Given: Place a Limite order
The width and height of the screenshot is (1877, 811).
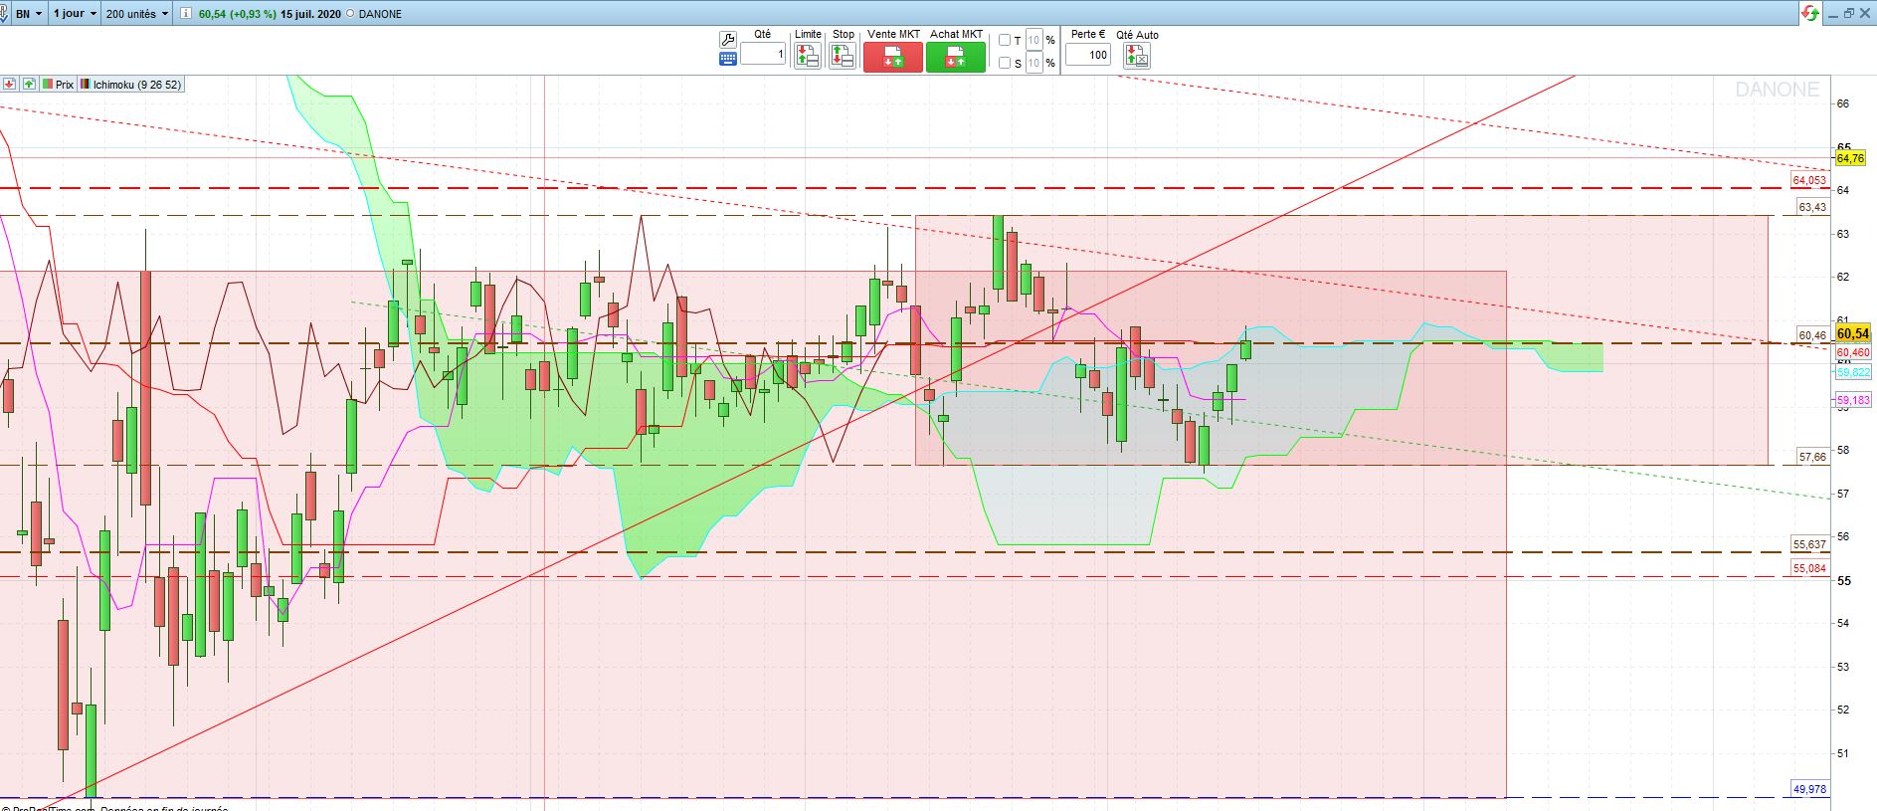Looking at the screenshot, I should [808, 56].
